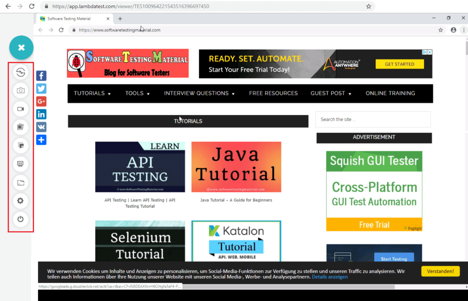Viewport: 468px width, 301px height.
Task: Open the gallery stacked-images icon
Action: tap(21, 127)
